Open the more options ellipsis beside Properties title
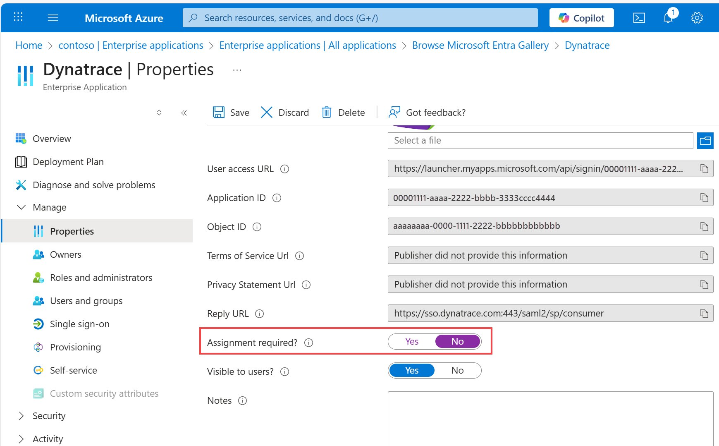 point(237,70)
